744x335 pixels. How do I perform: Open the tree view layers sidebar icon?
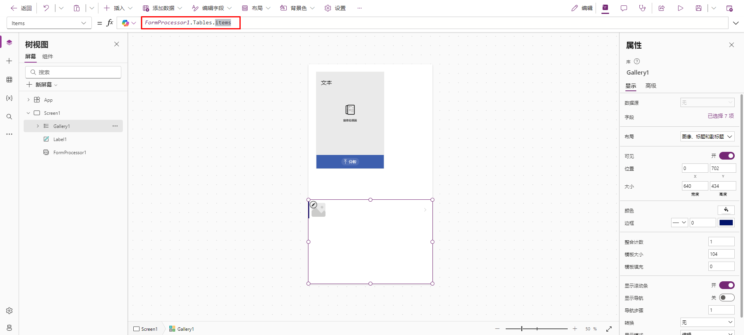(9, 43)
